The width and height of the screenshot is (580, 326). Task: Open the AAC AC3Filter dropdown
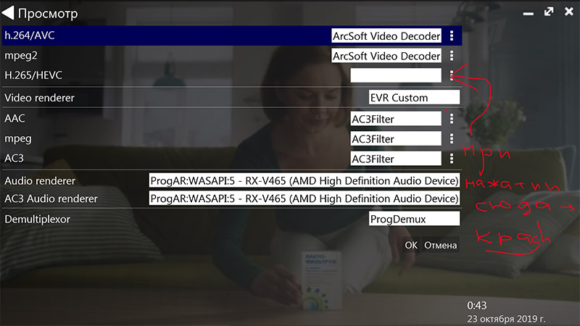(395, 118)
